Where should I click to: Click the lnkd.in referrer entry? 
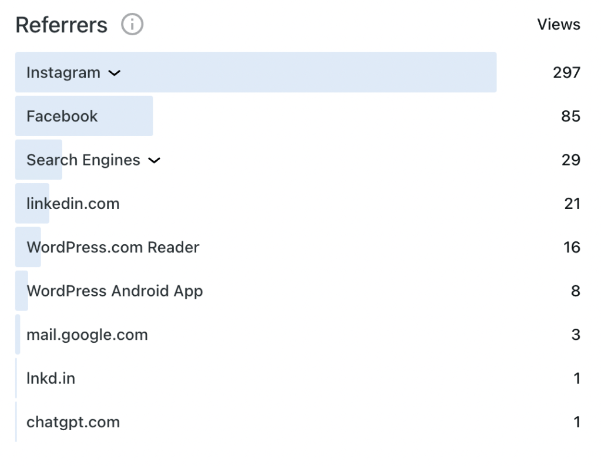pos(51,379)
